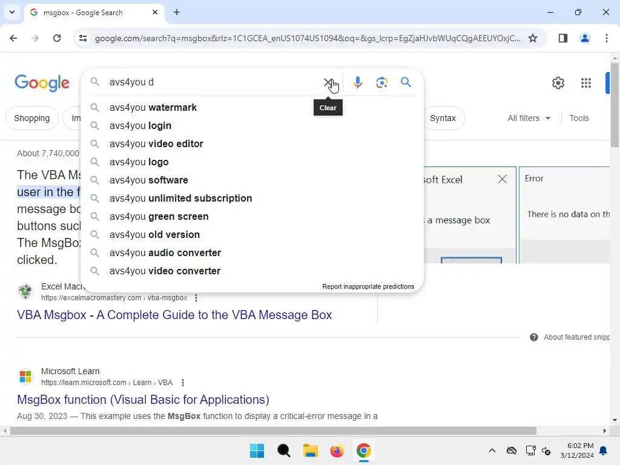The width and height of the screenshot is (620, 465).
Task: Select suggestion avs4you audio converter
Action: click(252, 253)
